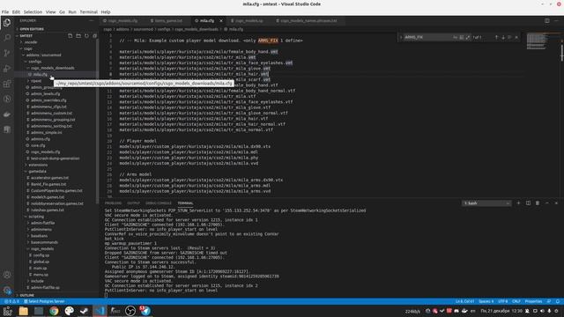Open Source Control view in activity bar
564x317 pixels.
(7, 53)
